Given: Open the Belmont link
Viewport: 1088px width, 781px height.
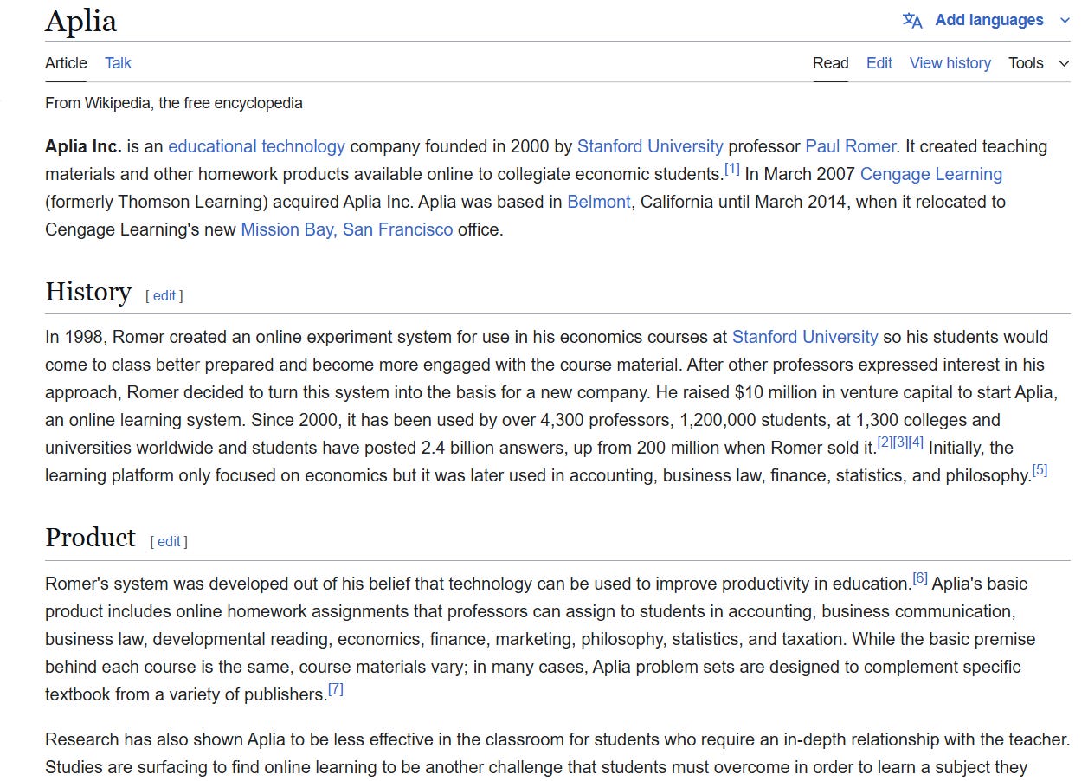Looking at the screenshot, I should pos(599,202).
